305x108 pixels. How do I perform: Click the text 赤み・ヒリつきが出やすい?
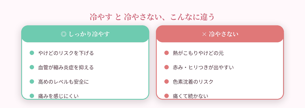pyautogui.click(x=203, y=67)
